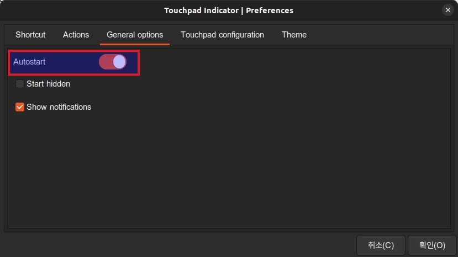Switch to the Shortcut tab

(x=30, y=35)
